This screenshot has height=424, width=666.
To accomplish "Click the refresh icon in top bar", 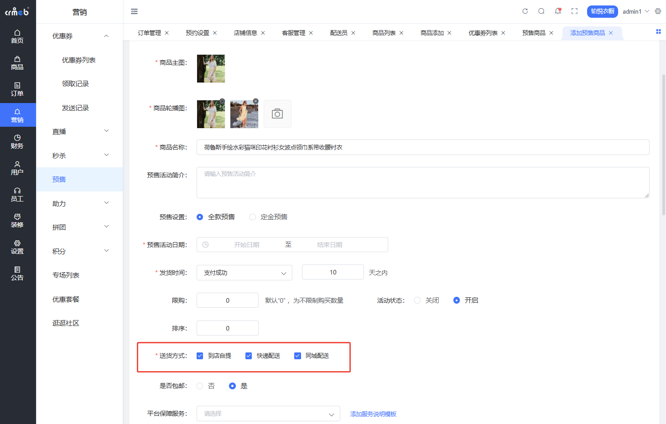I will 525,11.
